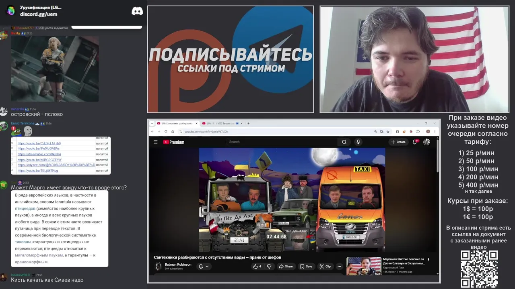Click username 'minarski' in chat
Screen dimensions: 515x289
click(x=17, y=109)
